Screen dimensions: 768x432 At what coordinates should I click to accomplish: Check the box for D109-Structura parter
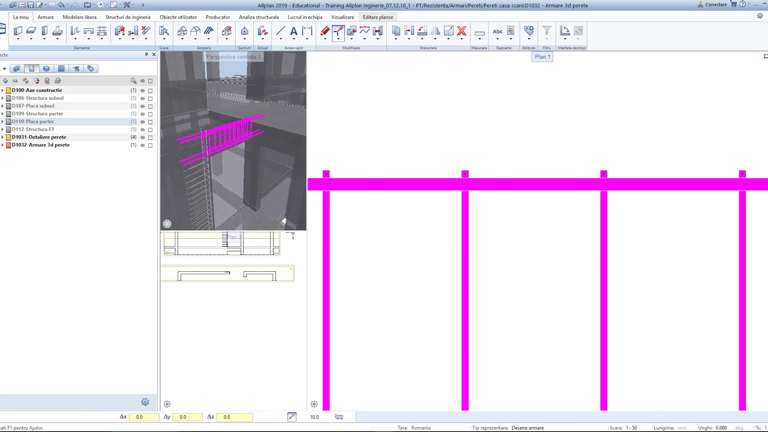(150, 114)
